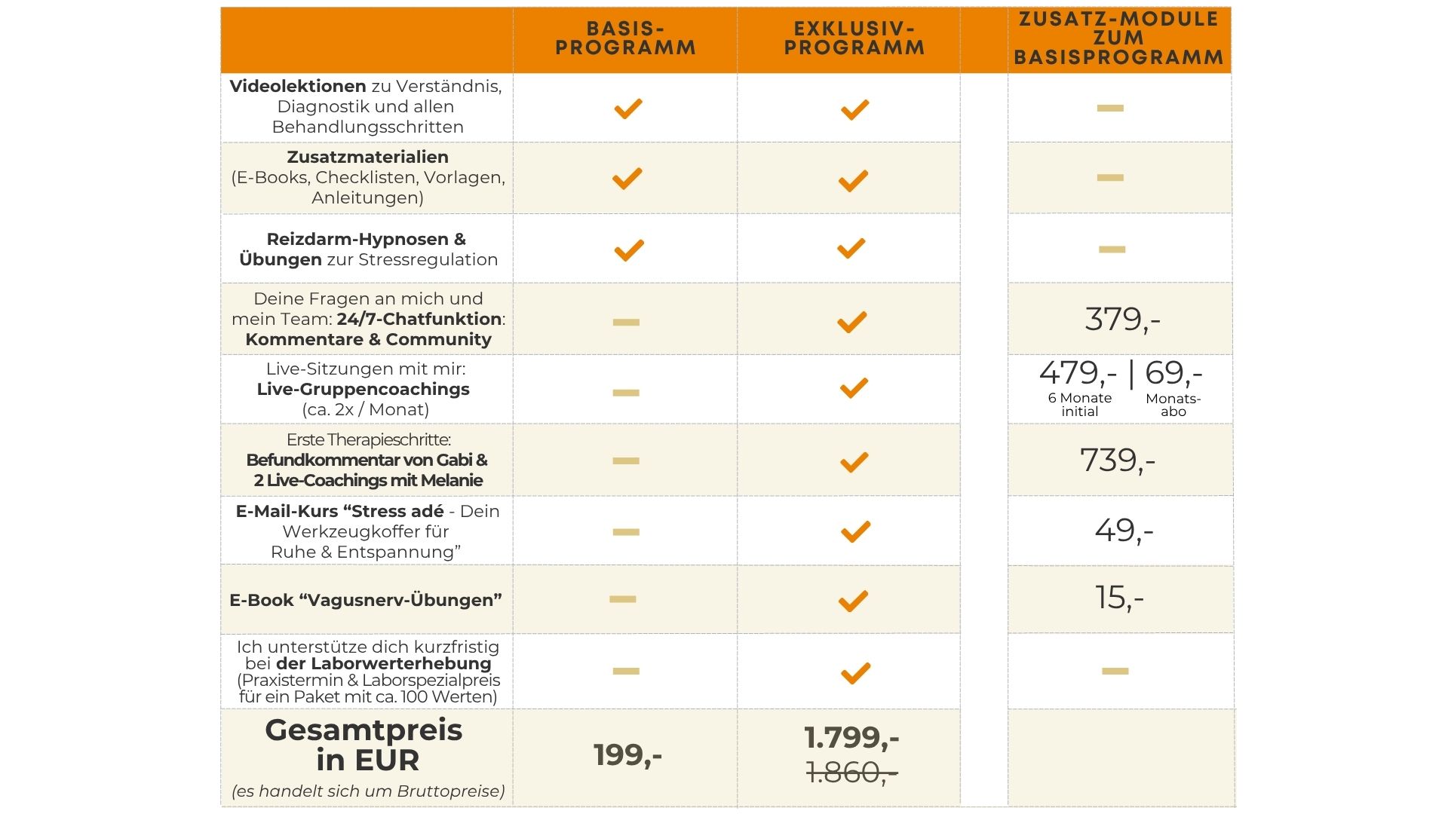The width and height of the screenshot is (1448, 814).
Task: Select the Exklusiv checkmark for Laborwerterhebung
Action: (855, 672)
